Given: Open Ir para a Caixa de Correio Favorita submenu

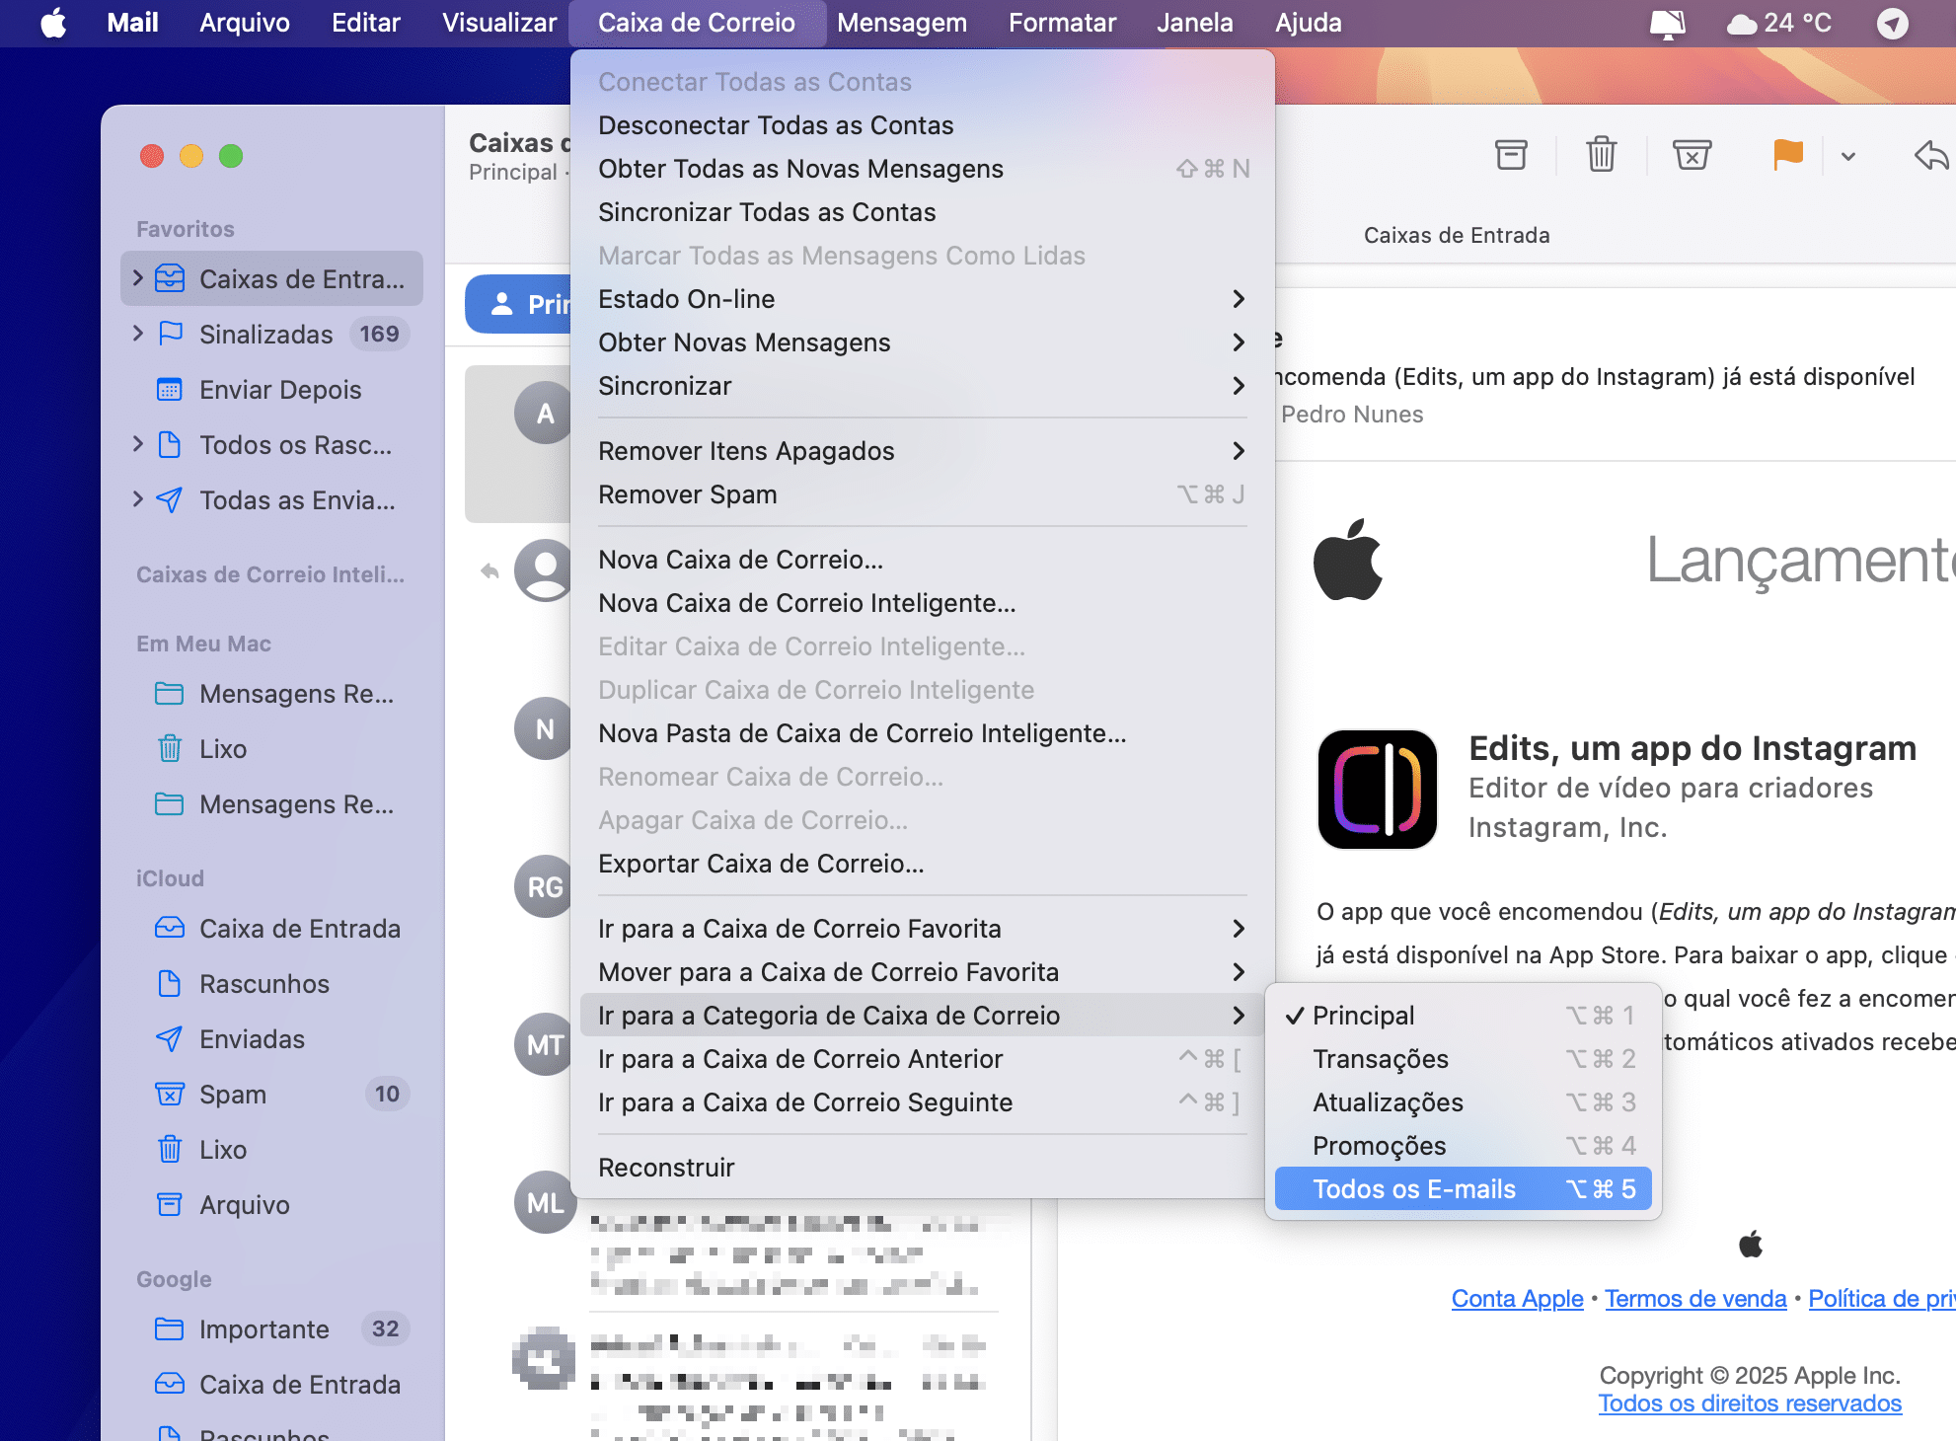Looking at the screenshot, I should tap(922, 929).
